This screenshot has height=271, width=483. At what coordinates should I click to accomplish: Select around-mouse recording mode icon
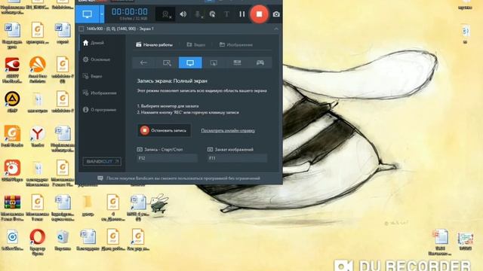click(x=214, y=62)
